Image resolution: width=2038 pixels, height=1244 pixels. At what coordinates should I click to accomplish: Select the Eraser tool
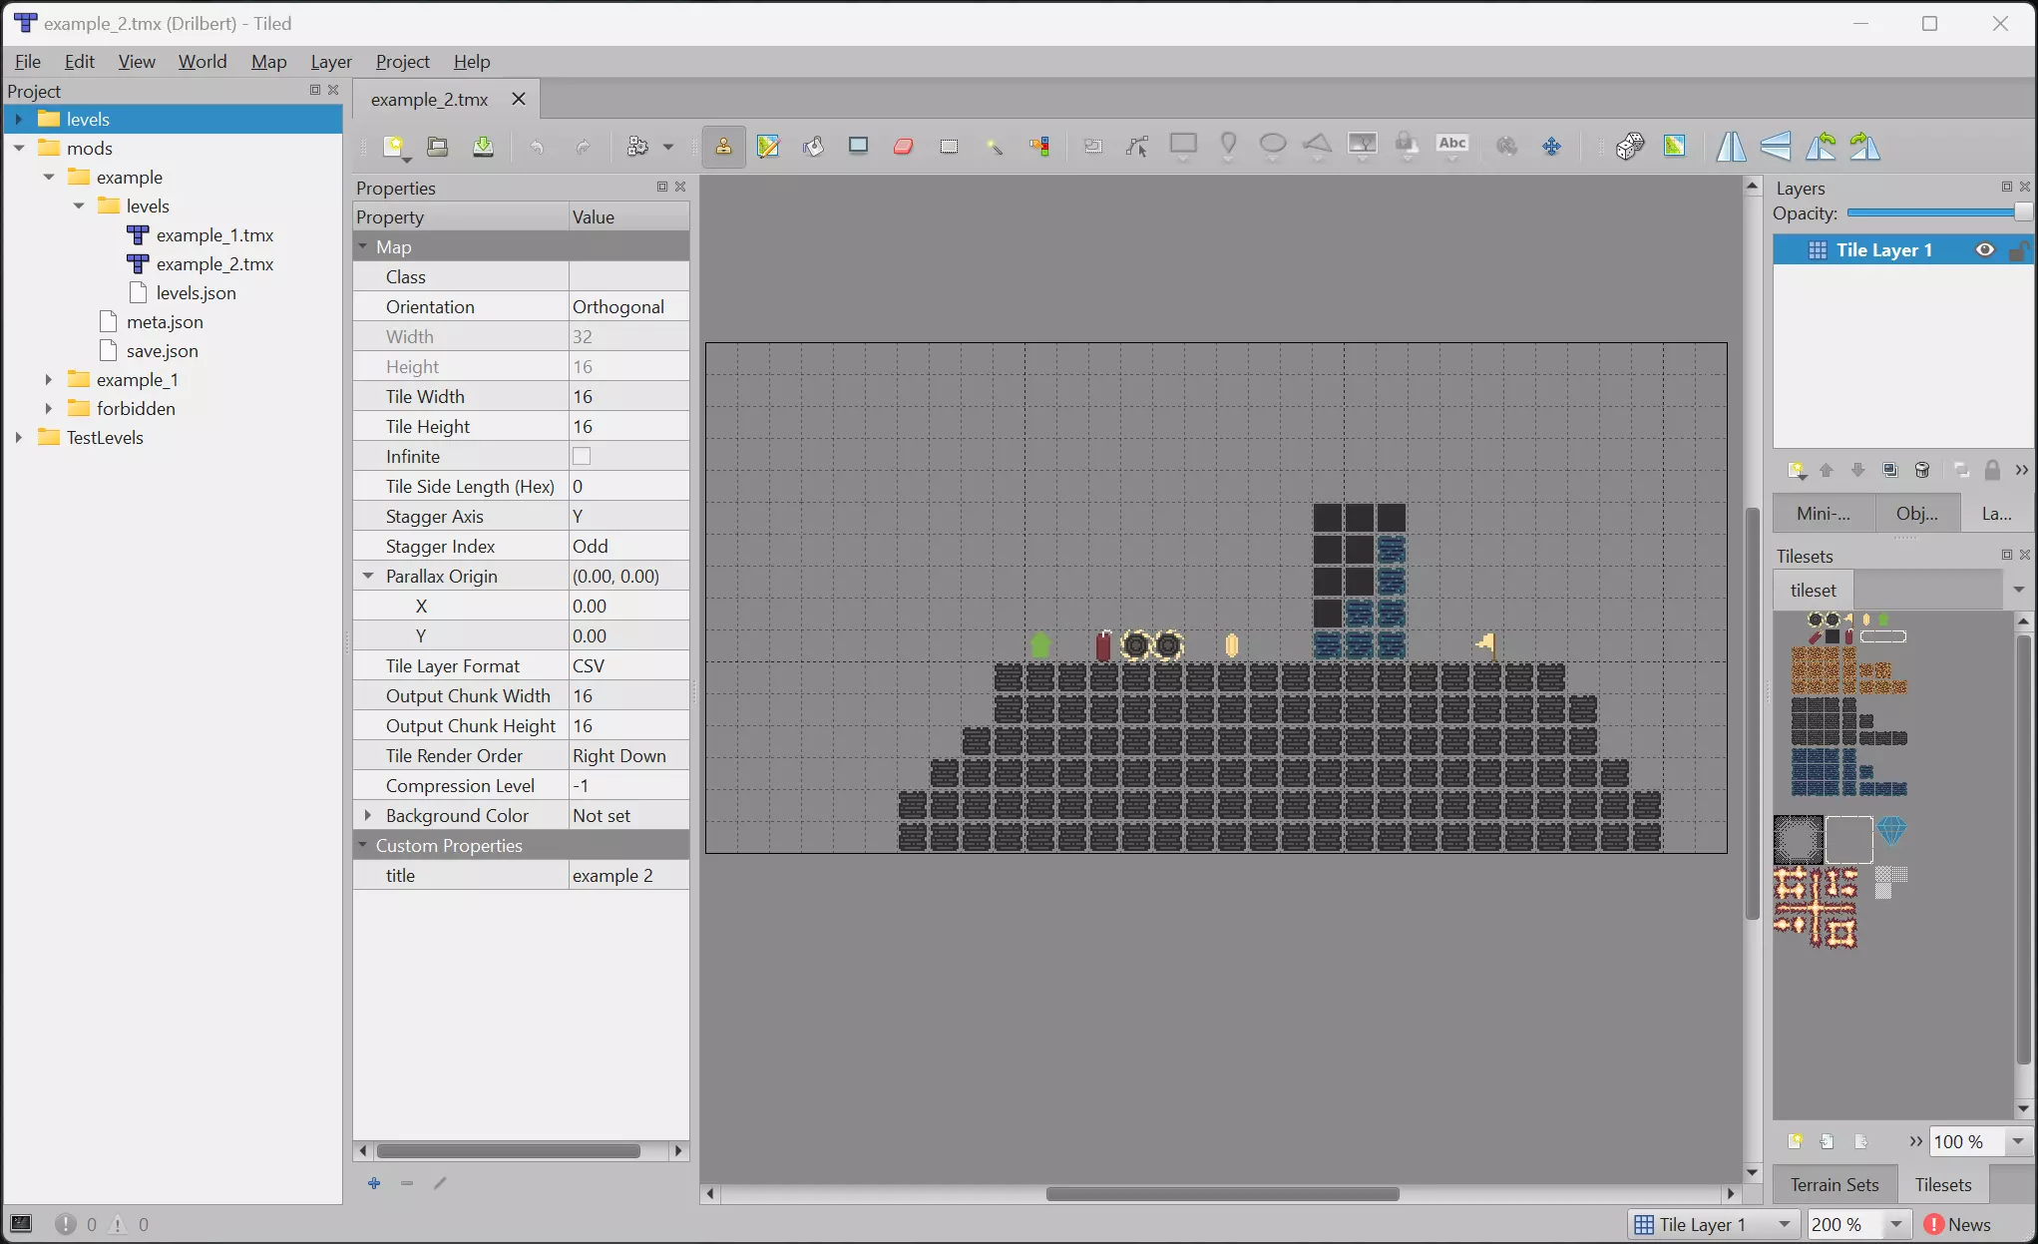pyautogui.click(x=904, y=147)
